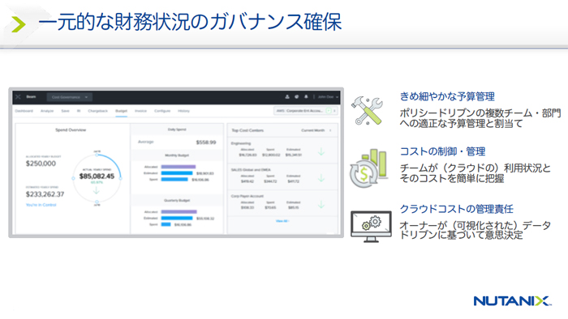Viewport: 568px width, 319px height.
Task: Click the dollar cycle with bars icon
Action: click(x=368, y=168)
